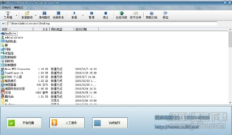This screenshot has height=135, width=232.
Task: Select the first 控制面板 row above 回收站
Action: (9, 57)
